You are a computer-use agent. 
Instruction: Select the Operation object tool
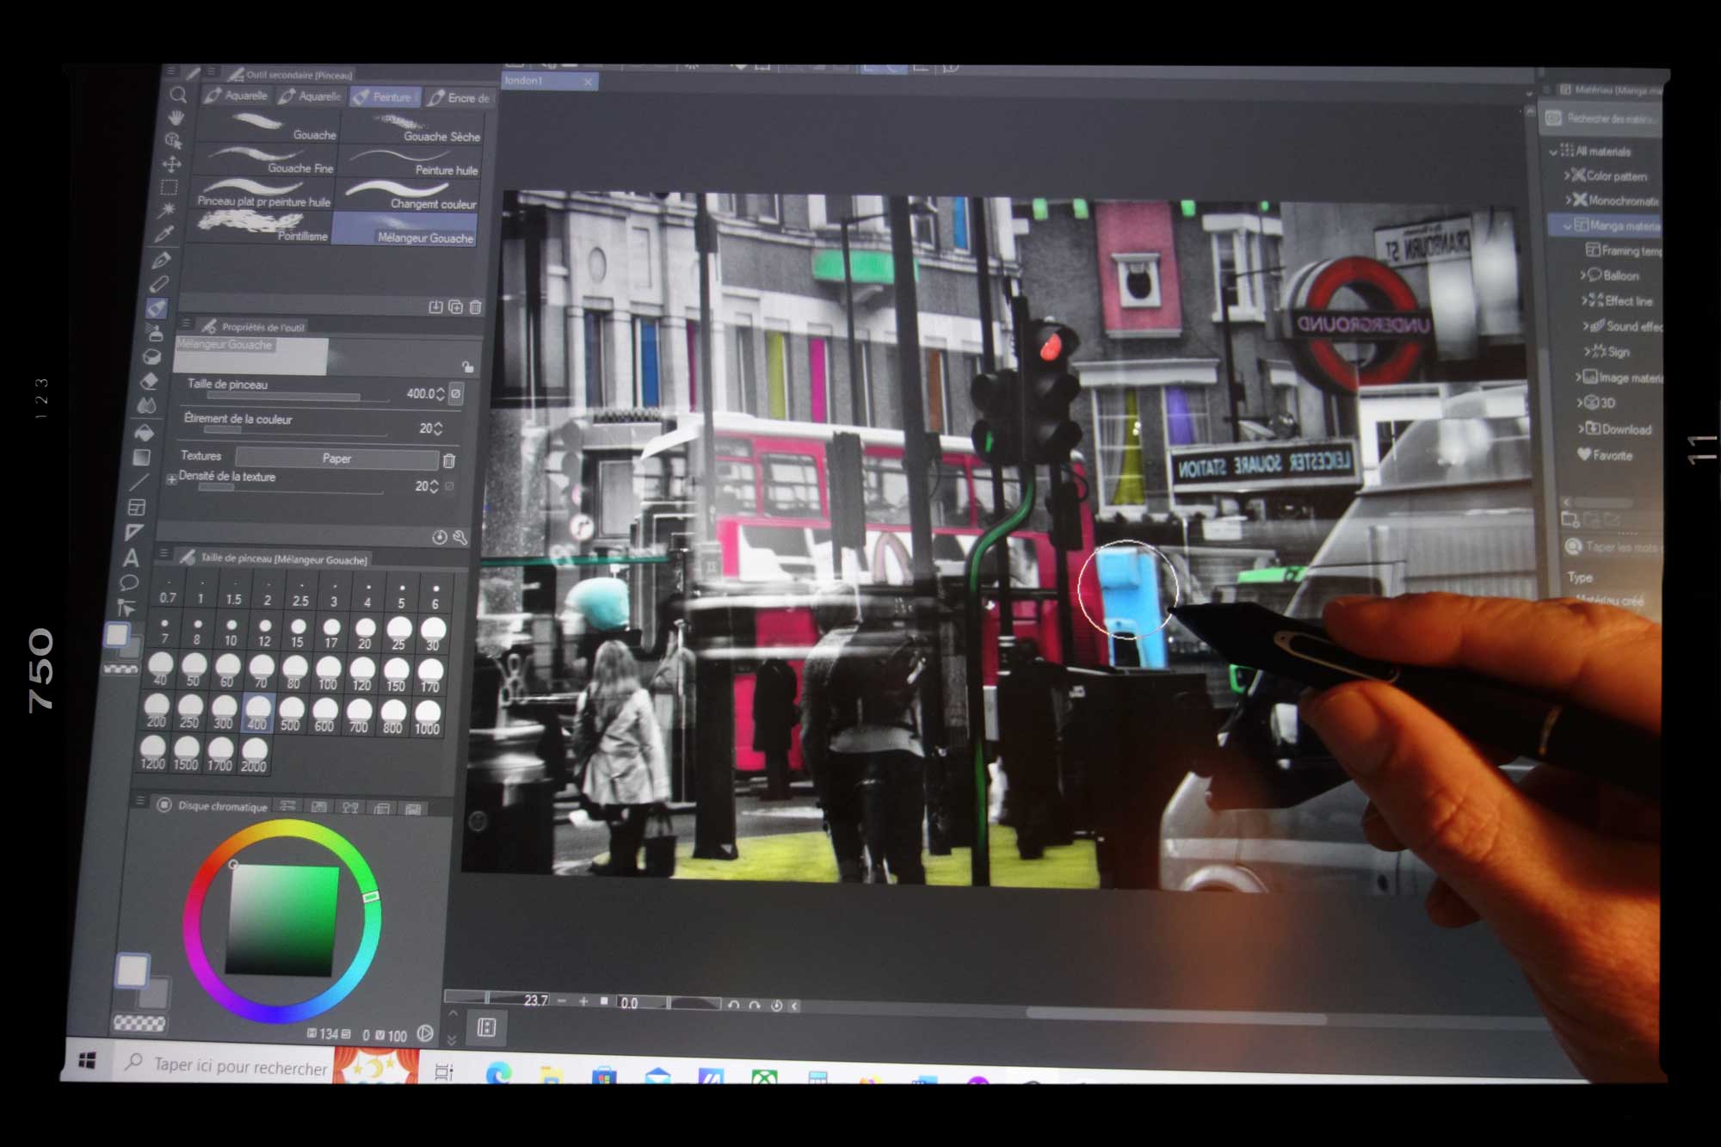pos(173,140)
